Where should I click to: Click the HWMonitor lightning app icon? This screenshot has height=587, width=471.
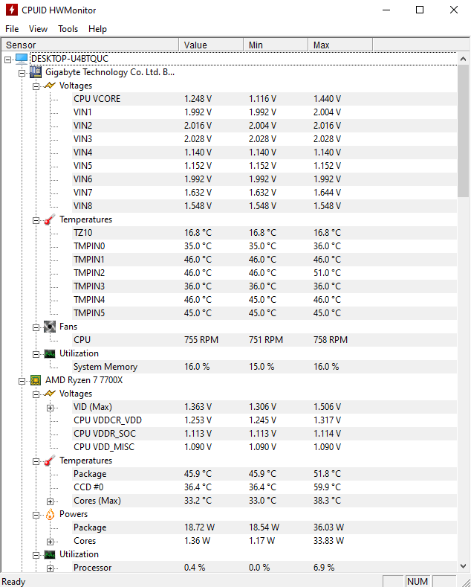click(x=11, y=10)
